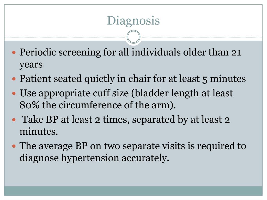Click the bullet before The average BP

tap(15, 146)
